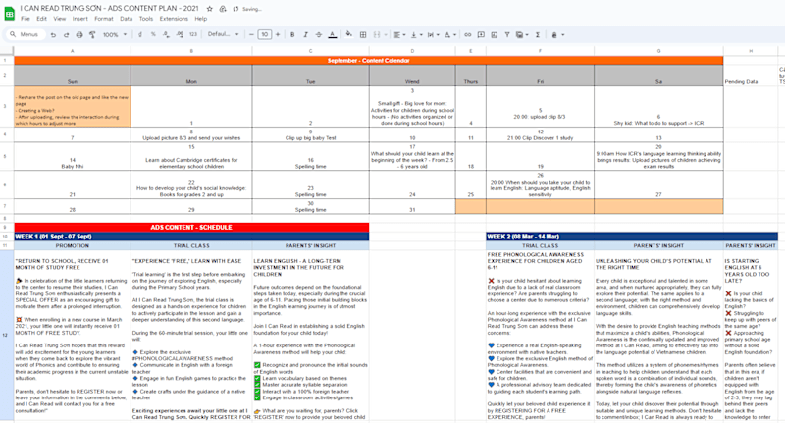Create a filter with the funnel icon
This screenshot has width=785, height=423.
(x=507, y=35)
